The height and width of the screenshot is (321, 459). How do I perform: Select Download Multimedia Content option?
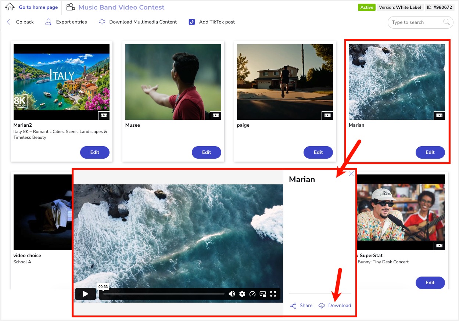(143, 22)
